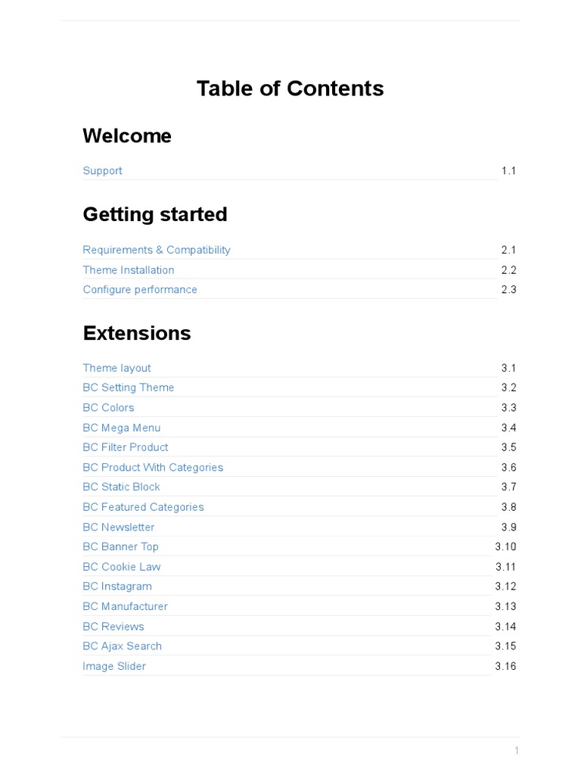
Task: Open the BC Newsletter entry
Action: 119,527
